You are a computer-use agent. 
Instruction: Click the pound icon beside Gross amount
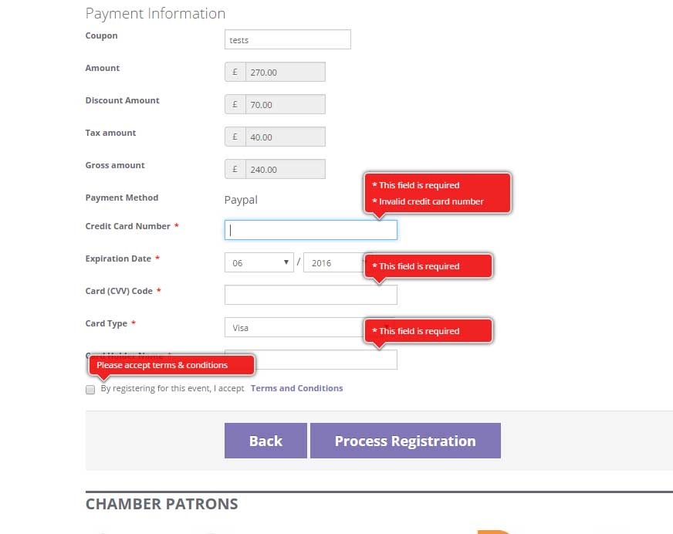[x=235, y=169]
